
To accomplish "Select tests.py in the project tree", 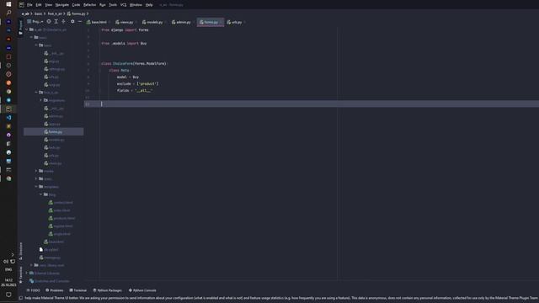I will 52,148.
